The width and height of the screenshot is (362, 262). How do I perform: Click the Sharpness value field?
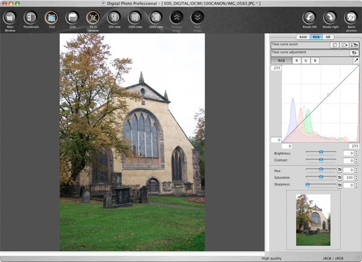coord(349,185)
